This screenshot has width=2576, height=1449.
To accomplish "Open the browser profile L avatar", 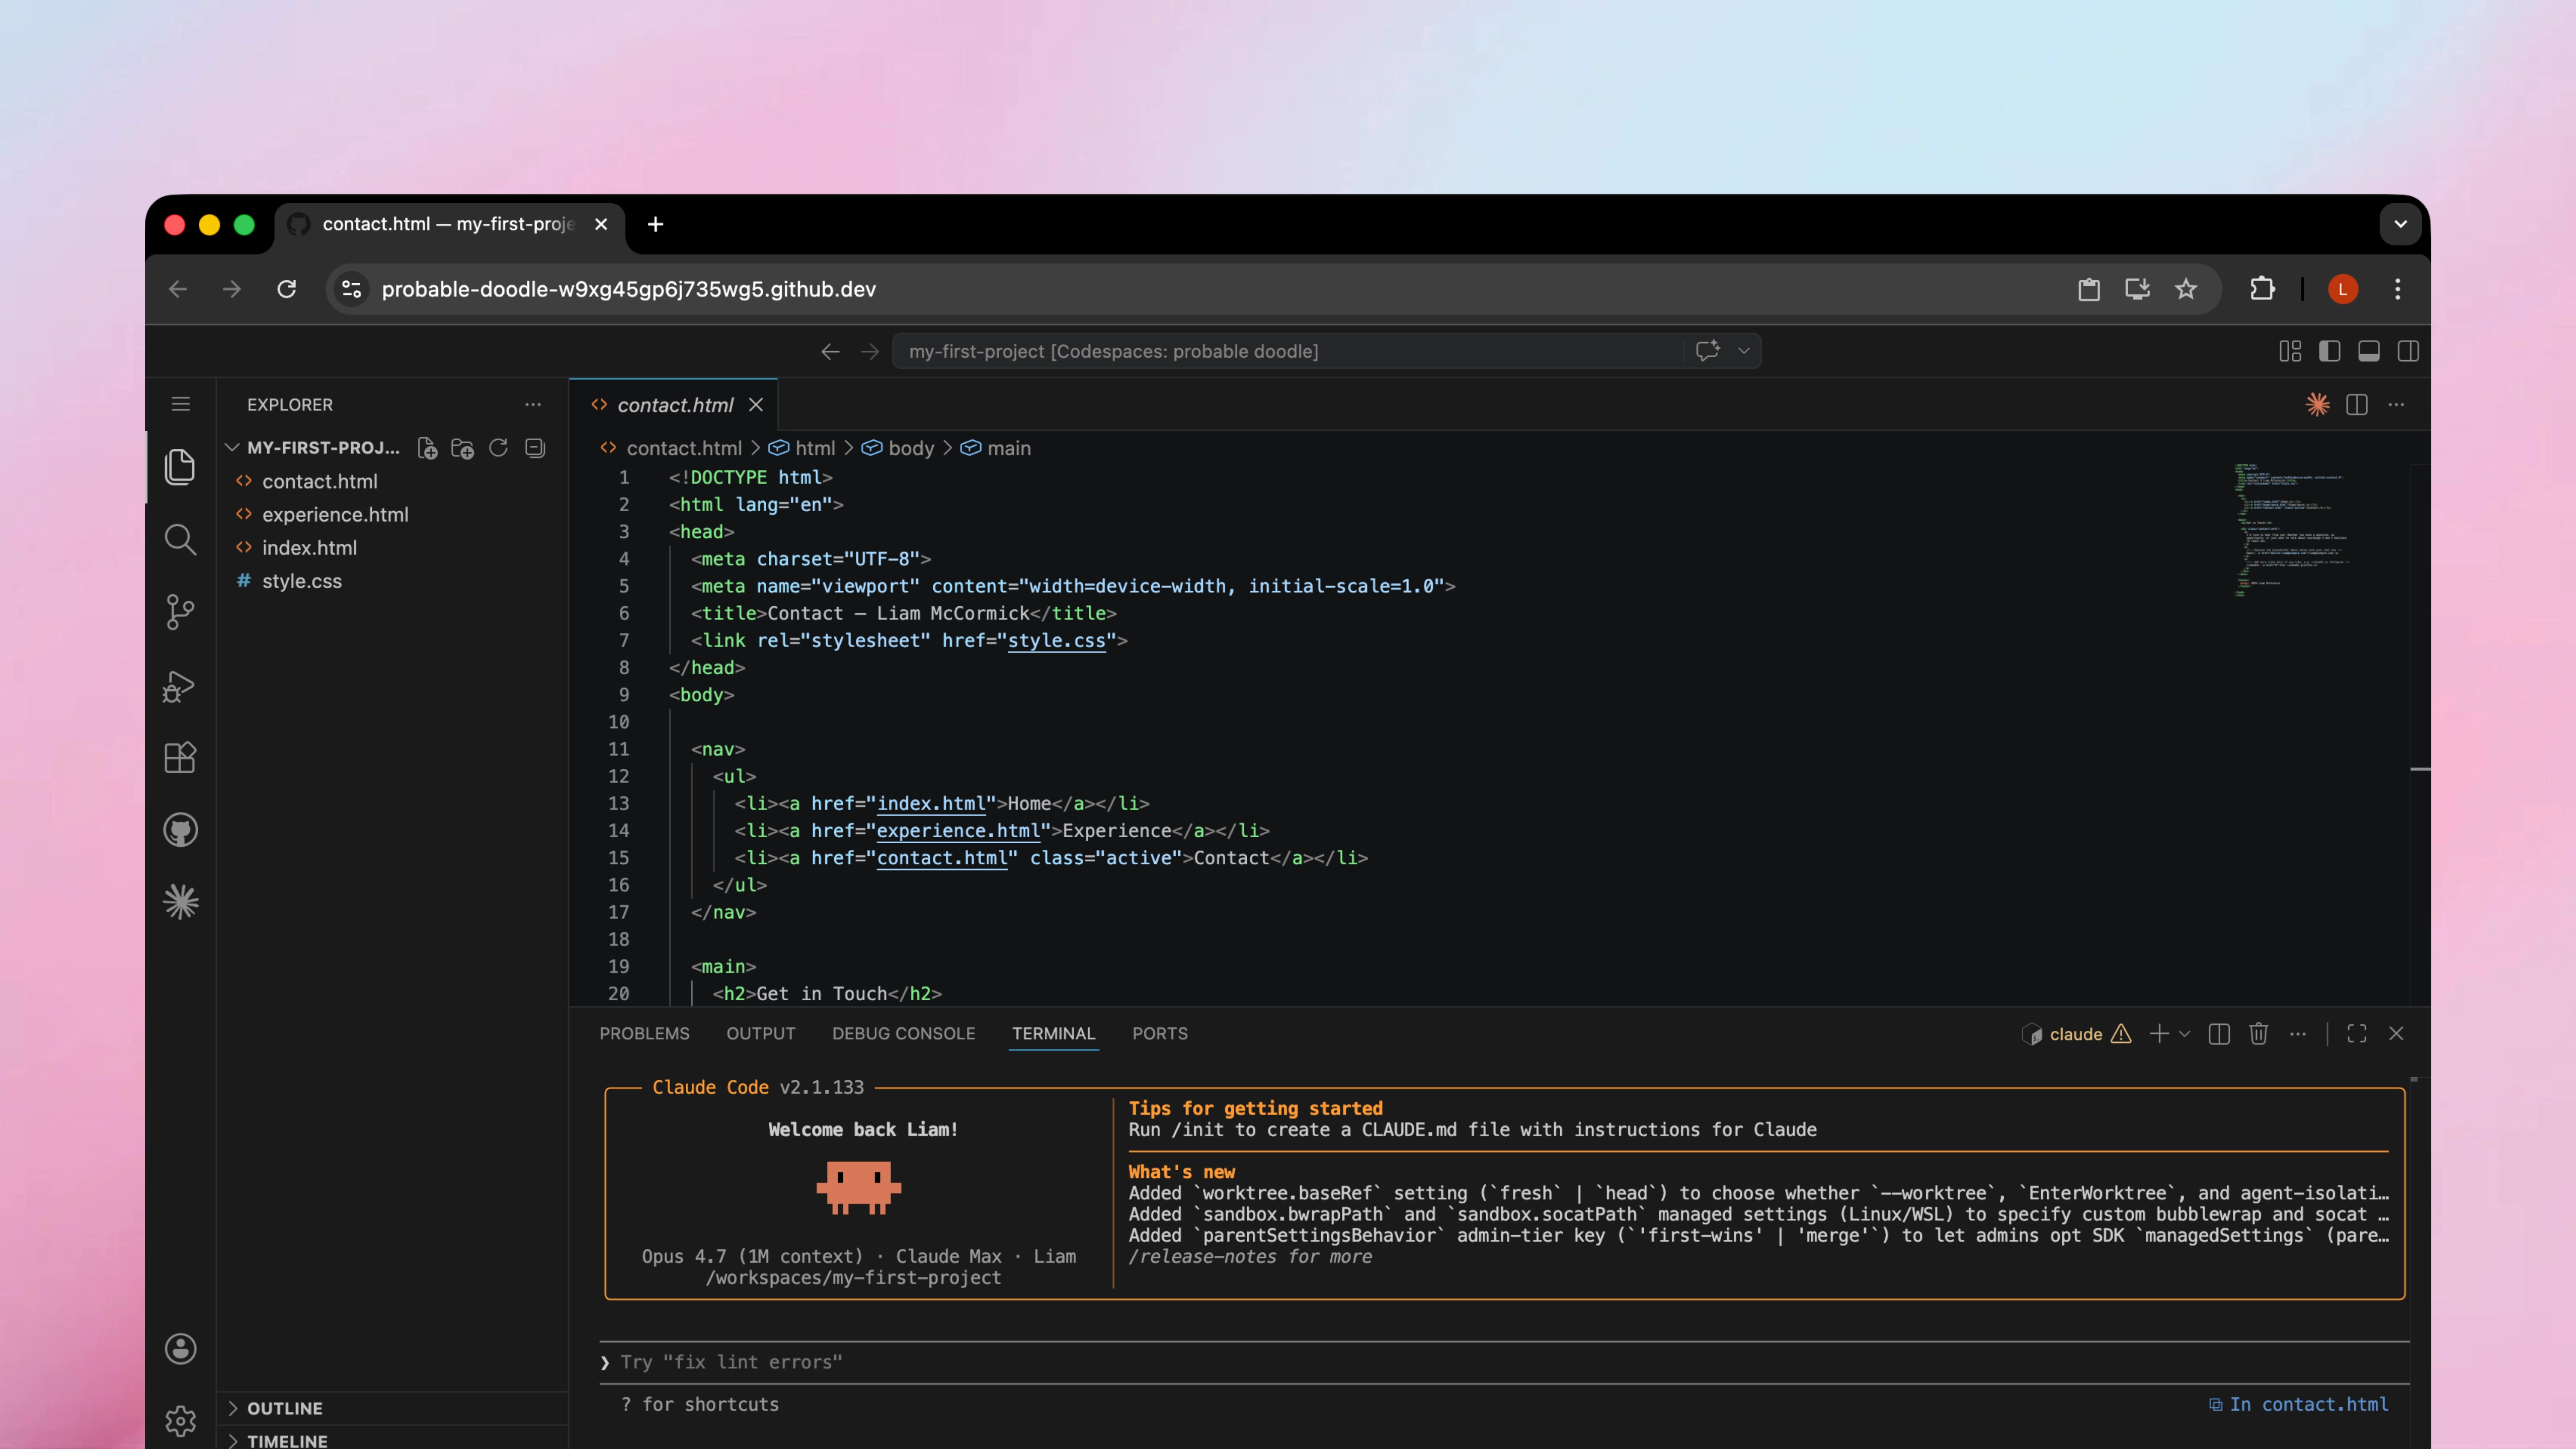I will click(x=2343, y=289).
